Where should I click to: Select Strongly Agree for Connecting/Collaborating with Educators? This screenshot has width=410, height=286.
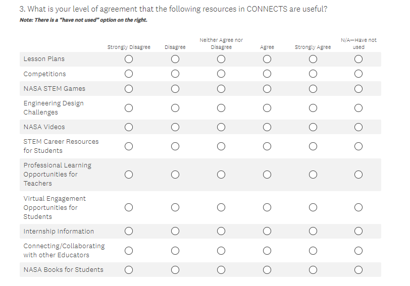[x=313, y=251]
